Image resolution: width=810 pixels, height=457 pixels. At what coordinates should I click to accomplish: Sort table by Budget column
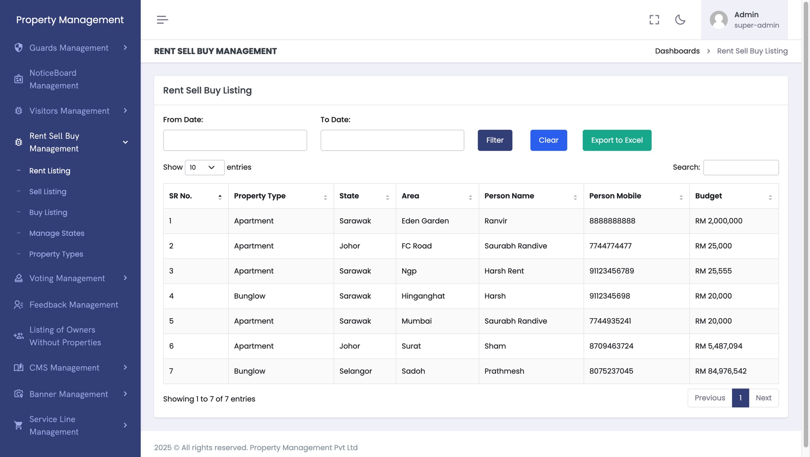pos(733,196)
